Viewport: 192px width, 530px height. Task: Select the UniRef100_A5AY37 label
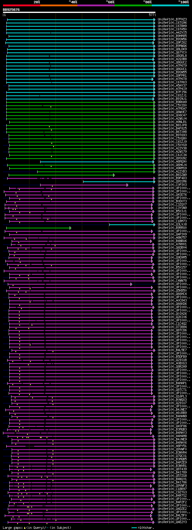[x=172, y=86]
